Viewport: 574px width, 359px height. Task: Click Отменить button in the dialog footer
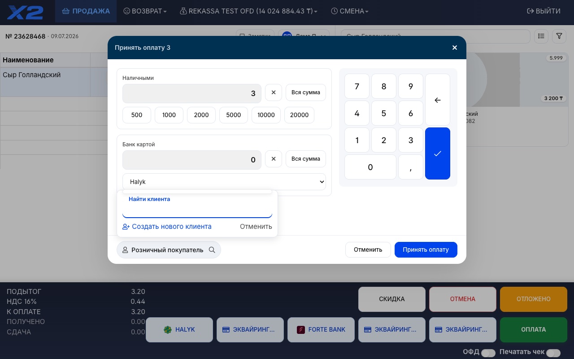tap(368, 250)
